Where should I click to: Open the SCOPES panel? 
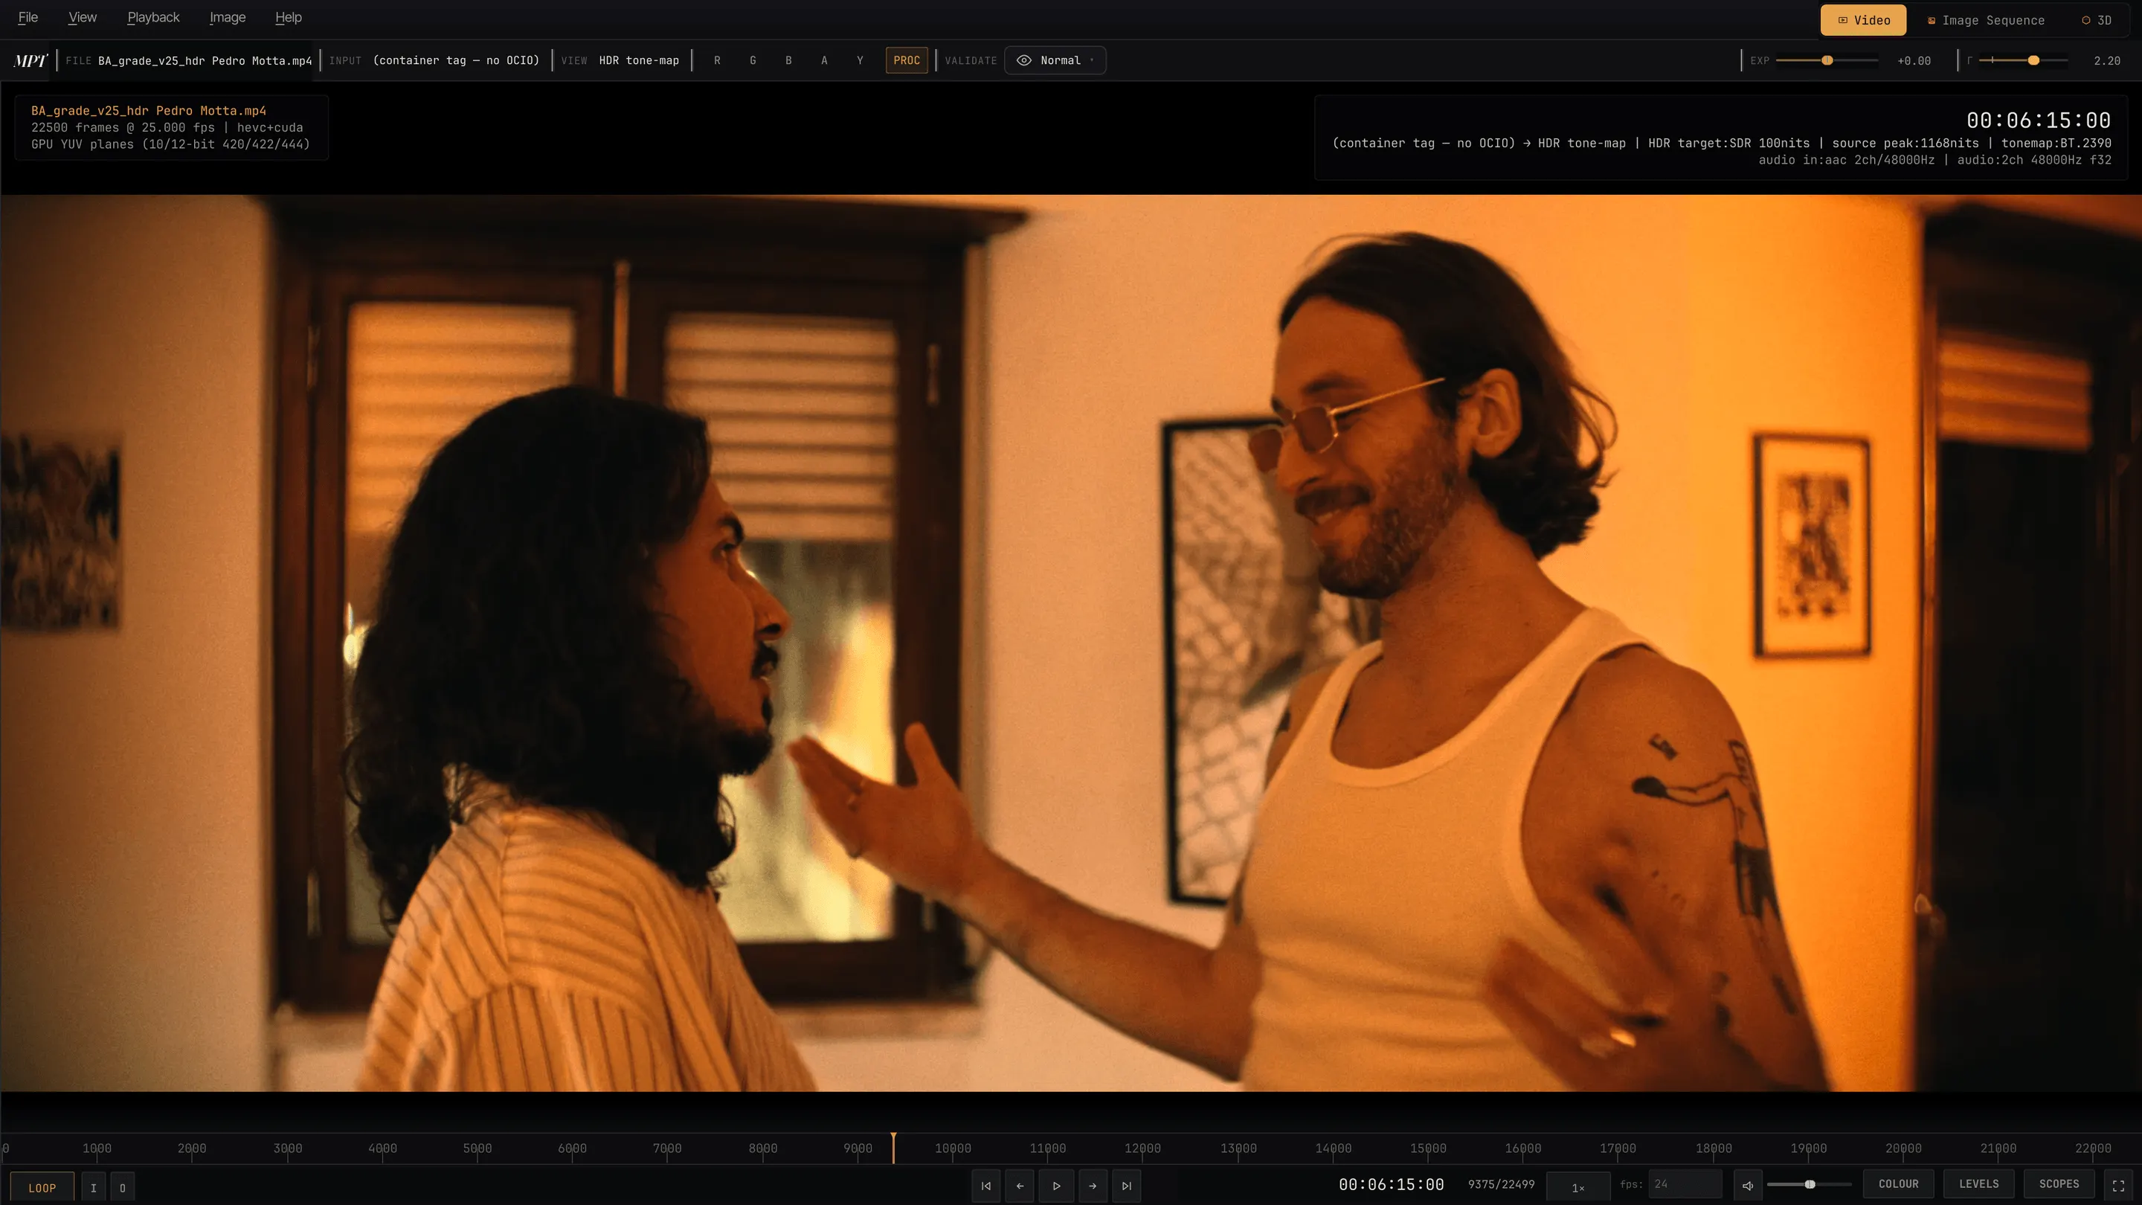(2059, 1184)
